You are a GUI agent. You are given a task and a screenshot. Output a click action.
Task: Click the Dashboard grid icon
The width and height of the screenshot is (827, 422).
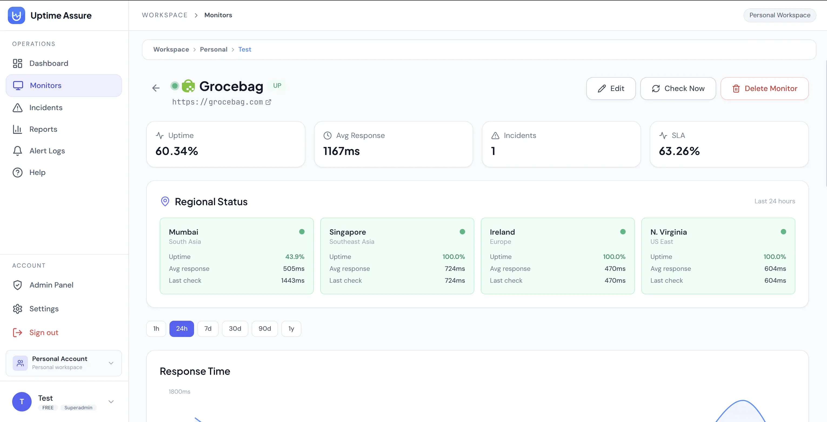pos(17,63)
